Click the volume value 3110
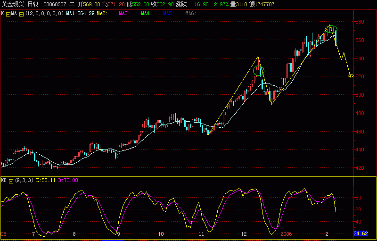377x241 pixels. (242, 4)
